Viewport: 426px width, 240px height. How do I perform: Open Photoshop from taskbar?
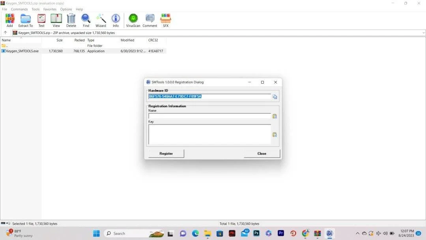point(256,233)
